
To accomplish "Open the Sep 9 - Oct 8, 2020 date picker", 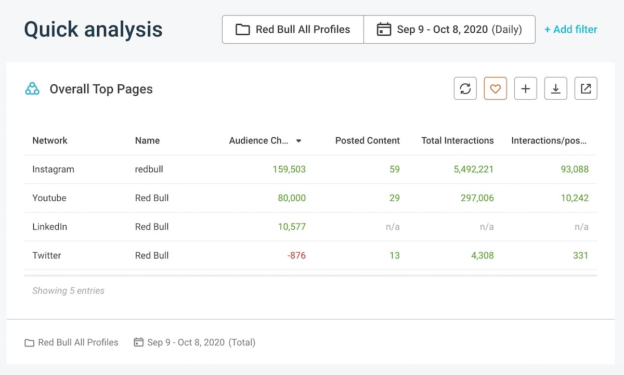I will point(449,29).
